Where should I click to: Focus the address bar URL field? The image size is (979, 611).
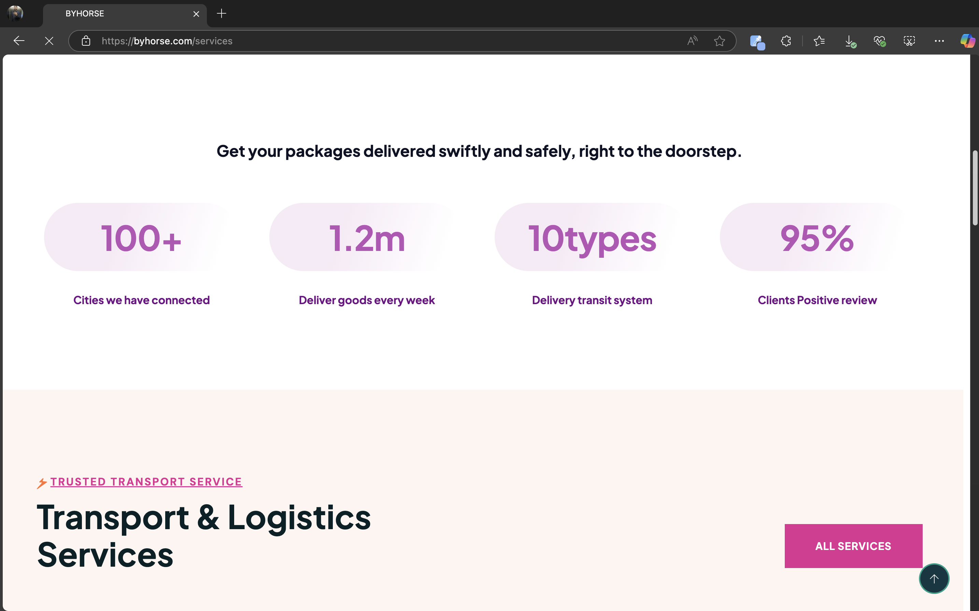tap(364, 41)
